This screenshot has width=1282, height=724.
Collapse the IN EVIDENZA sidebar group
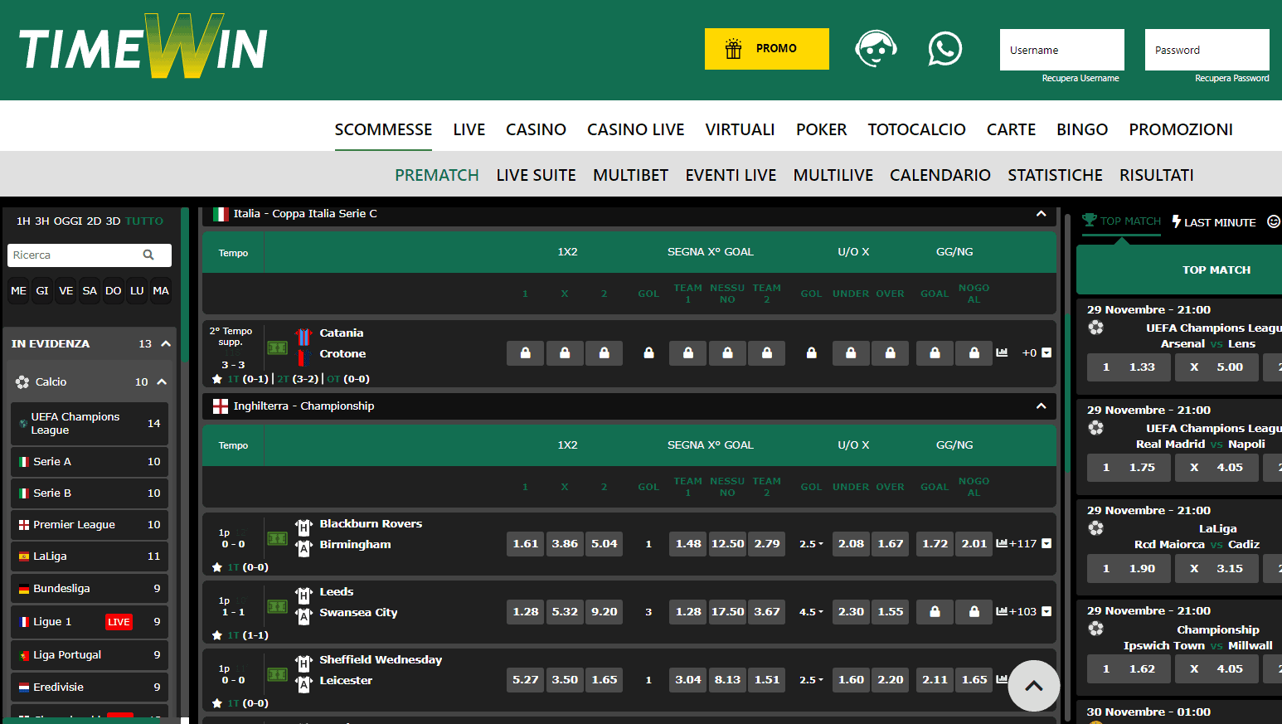point(166,343)
